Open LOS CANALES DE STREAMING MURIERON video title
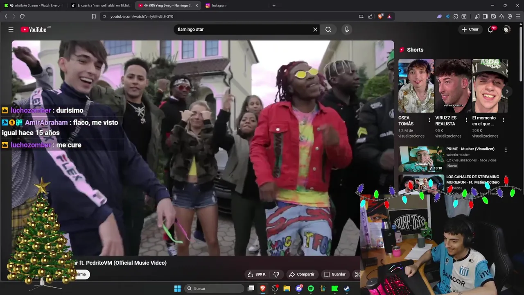 (473, 179)
